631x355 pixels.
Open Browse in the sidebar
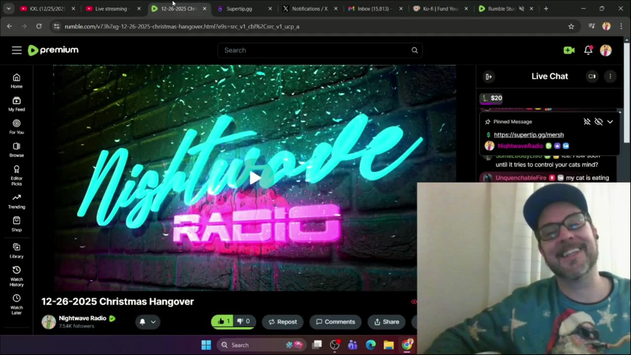pyautogui.click(x=16, y=150)
